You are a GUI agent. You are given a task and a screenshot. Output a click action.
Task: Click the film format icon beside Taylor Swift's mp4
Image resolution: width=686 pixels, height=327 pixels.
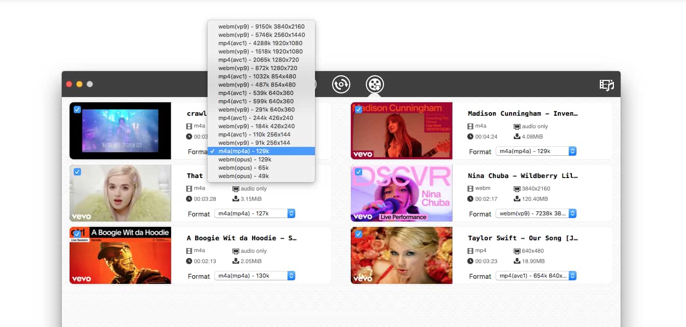pyautogui.click(x=470, y=251)
